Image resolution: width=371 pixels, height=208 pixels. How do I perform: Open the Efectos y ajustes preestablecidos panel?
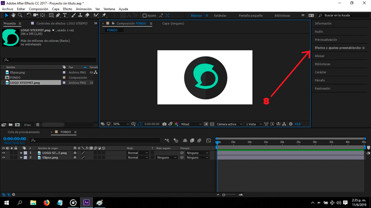click(x=338, y=48)
